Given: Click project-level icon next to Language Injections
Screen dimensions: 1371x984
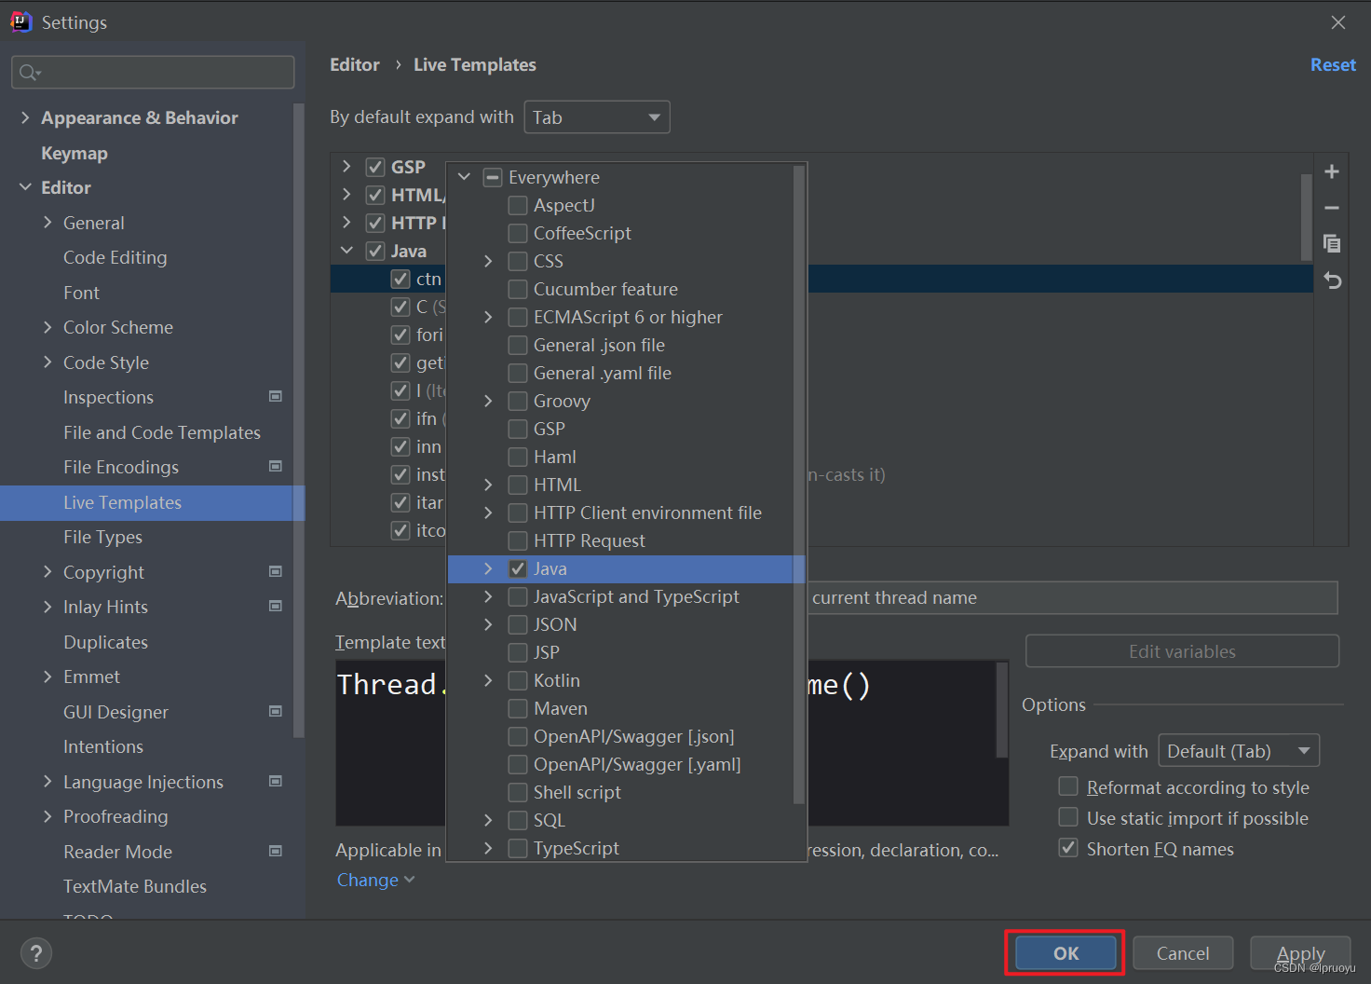Looking at the screenshot, I should click(x=276, y=782).
